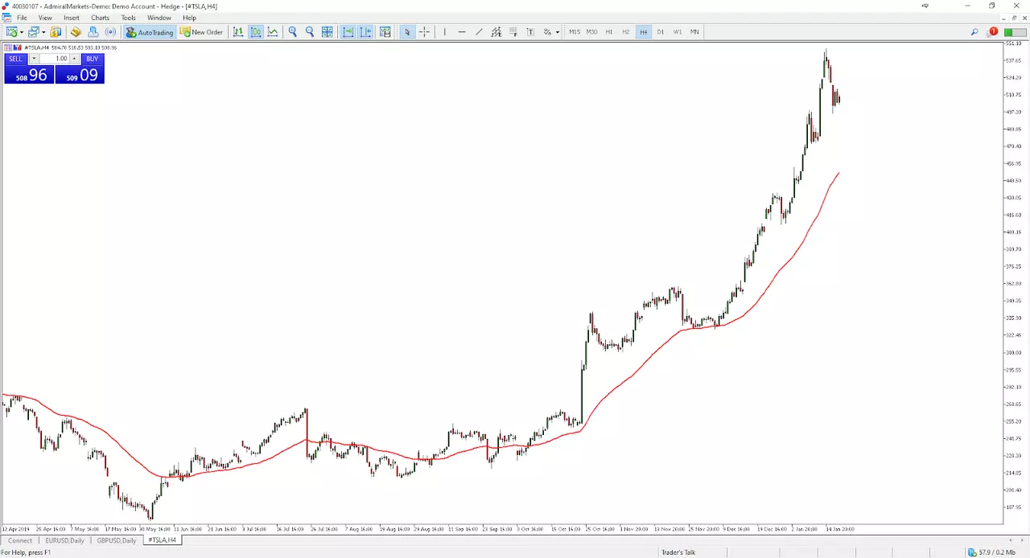The height and width of the screenshot is (558, 1030).
Task: Switch chart to bar chart type
Action: 238,32
